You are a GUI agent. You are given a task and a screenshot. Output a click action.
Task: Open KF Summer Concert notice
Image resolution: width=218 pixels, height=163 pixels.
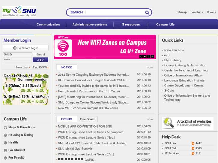coord(93,80)
